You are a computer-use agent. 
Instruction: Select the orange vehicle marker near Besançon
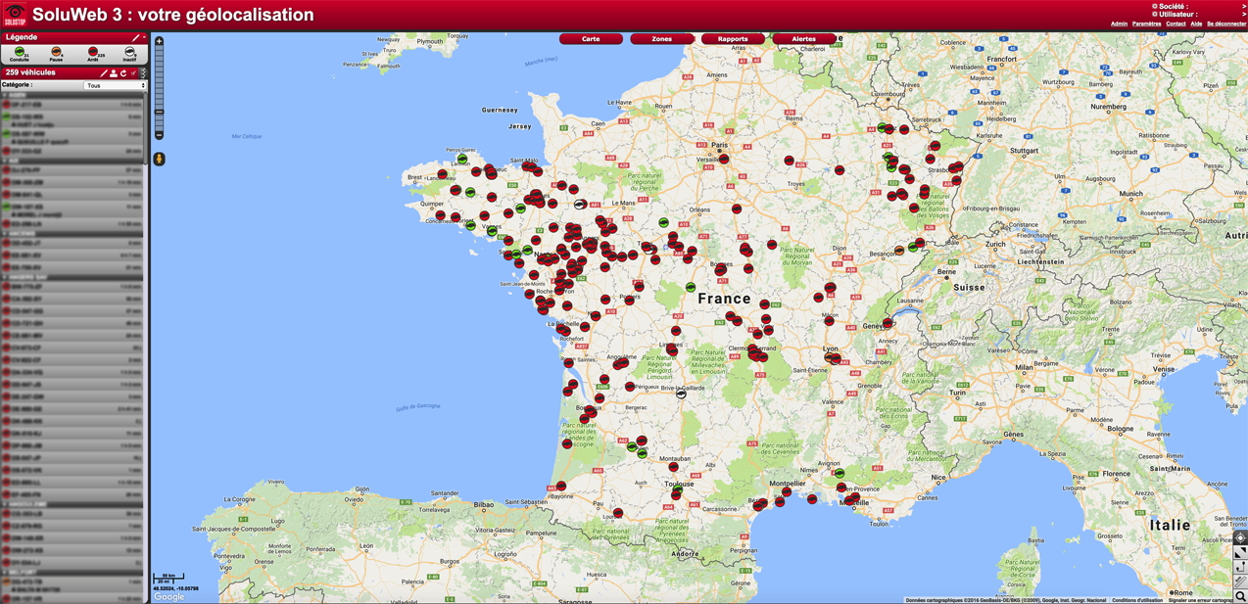pyautogui.click(x=899, y=251)
